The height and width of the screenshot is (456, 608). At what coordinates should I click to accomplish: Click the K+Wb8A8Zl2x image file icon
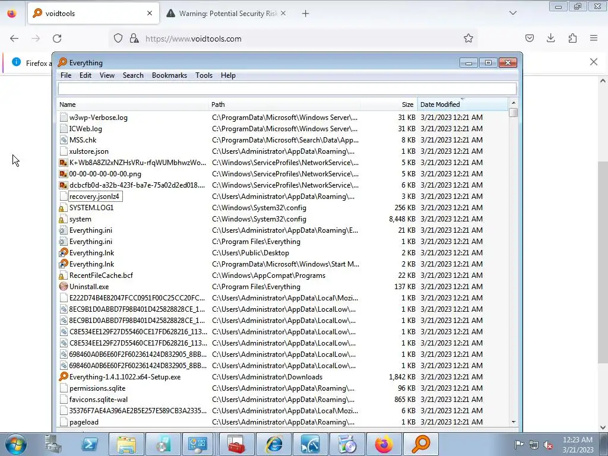(64, 163)
